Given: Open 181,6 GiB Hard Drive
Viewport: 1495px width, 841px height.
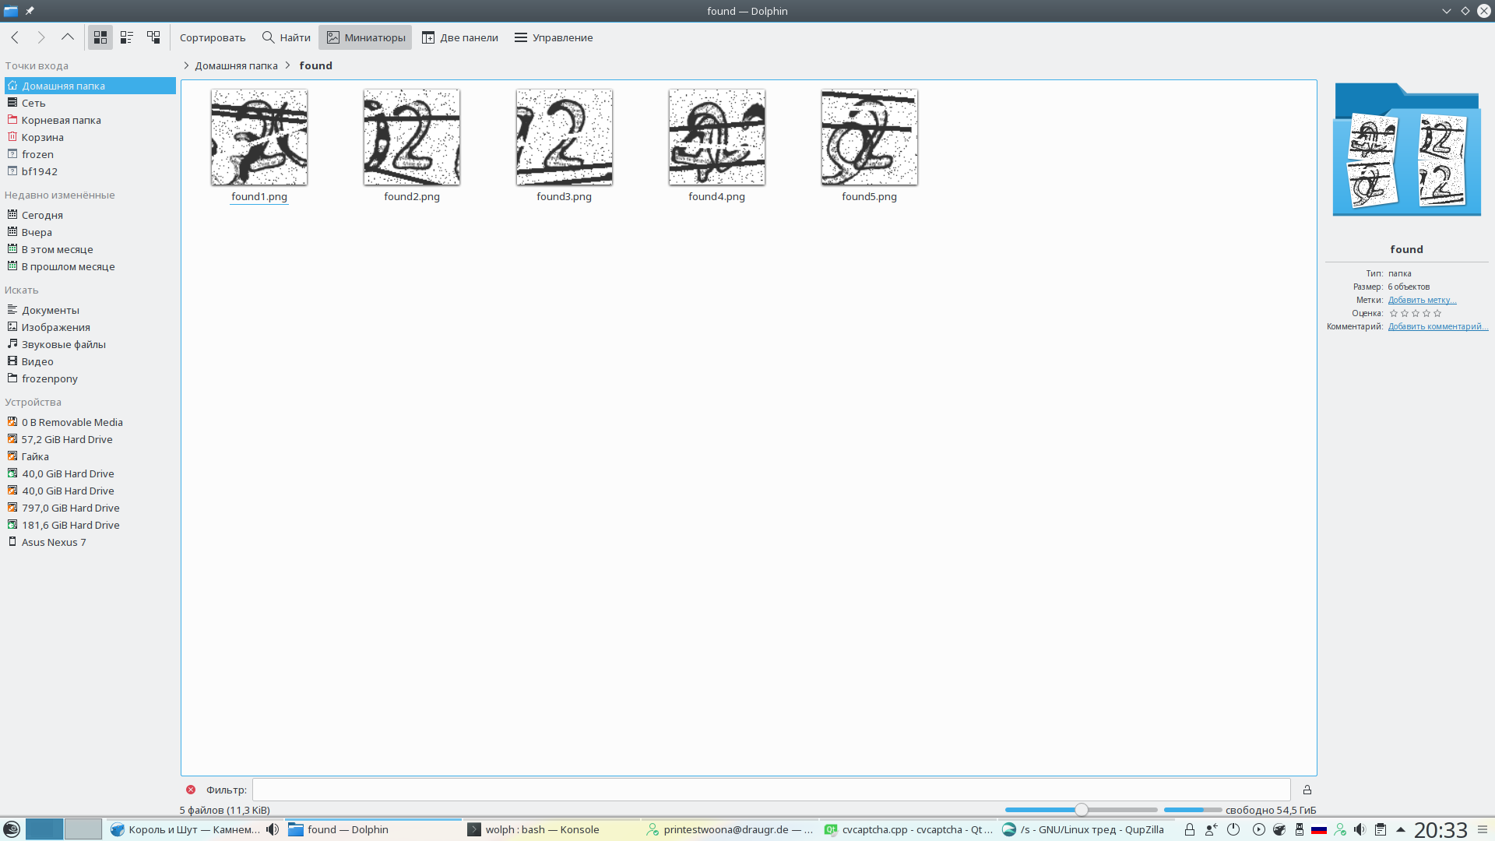Looking at the screenshot, I should click(x=90, y=525).
